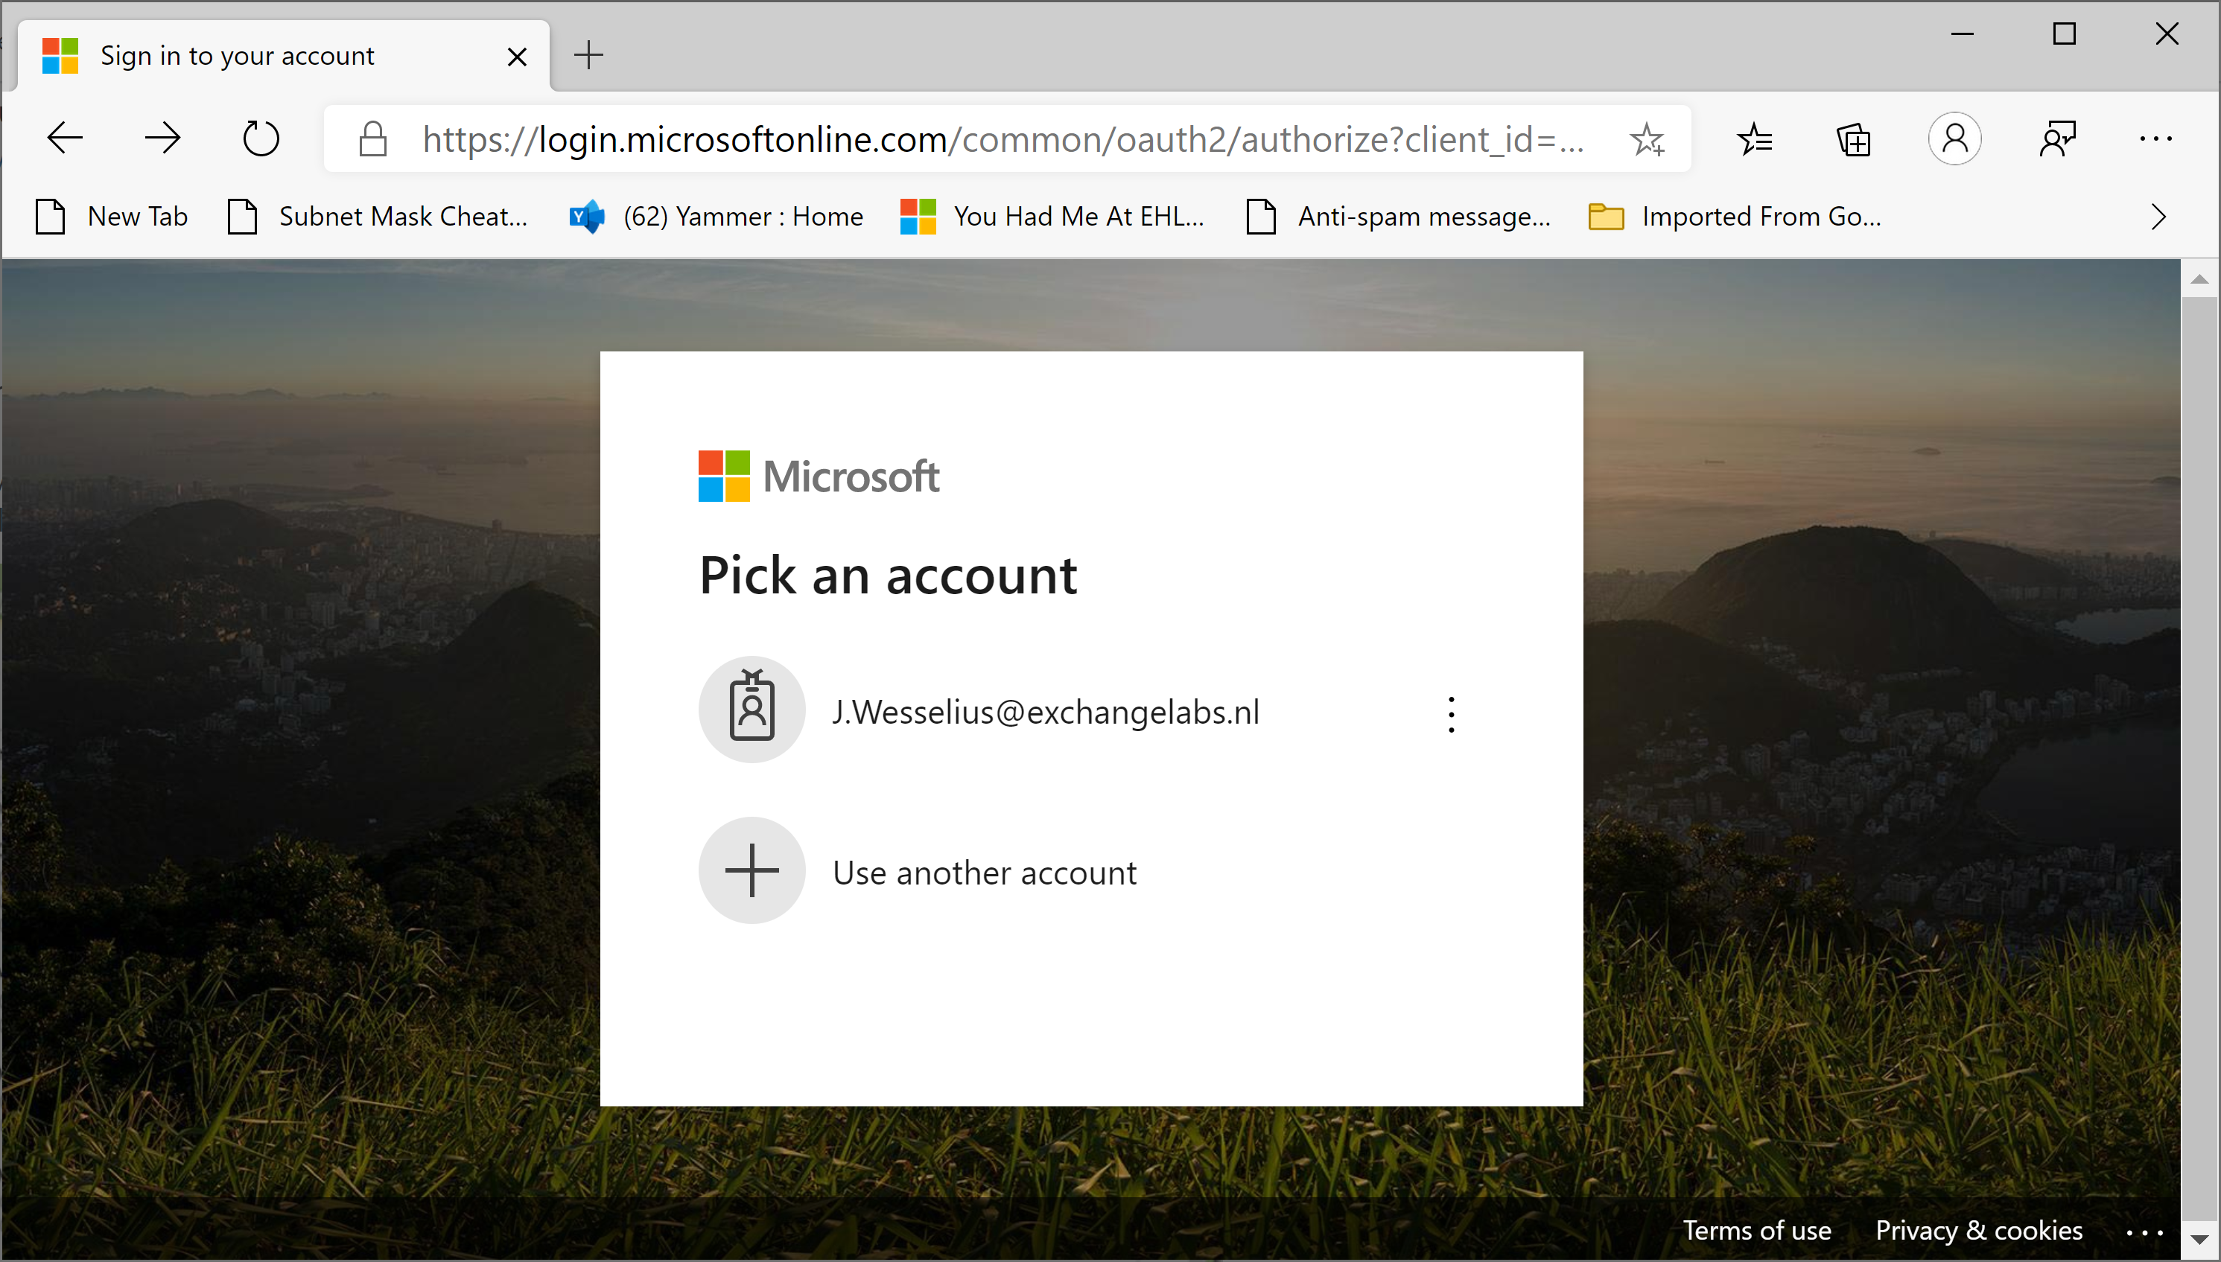The height and width of the screenshot is (1262, 2221).
Task: Click the Microsoft logo on the sign-in page
Action: [x=819, y=475]
